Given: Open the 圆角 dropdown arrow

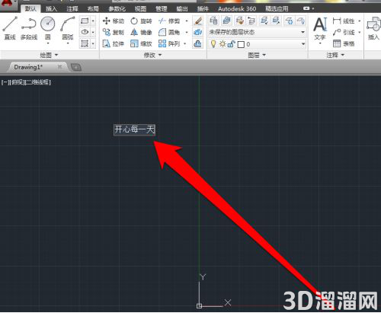Looking at the screenshot, I should [187, 32].
